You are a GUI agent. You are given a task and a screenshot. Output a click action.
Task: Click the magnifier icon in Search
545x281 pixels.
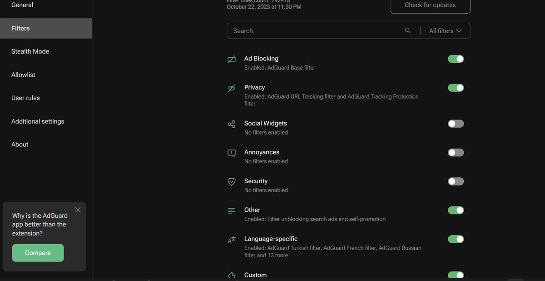(x=408, y=30)
